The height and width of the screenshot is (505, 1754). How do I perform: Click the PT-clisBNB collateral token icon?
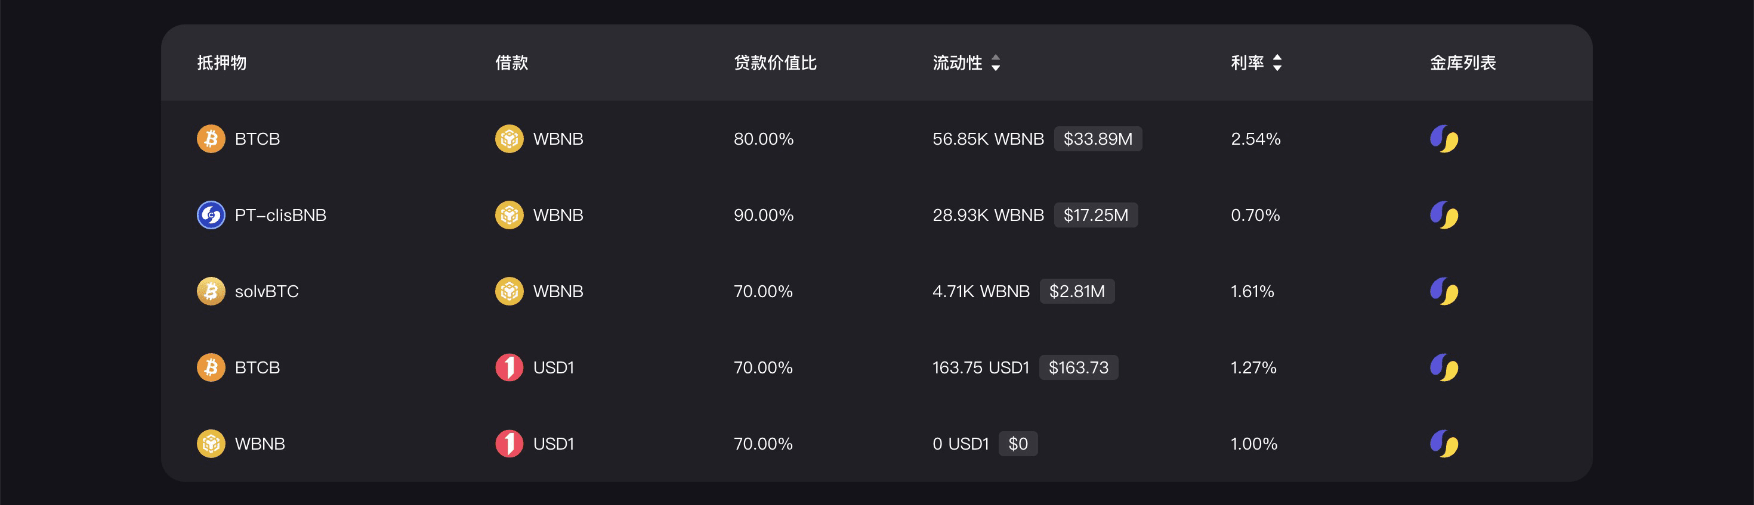click(x=211, y=215)
